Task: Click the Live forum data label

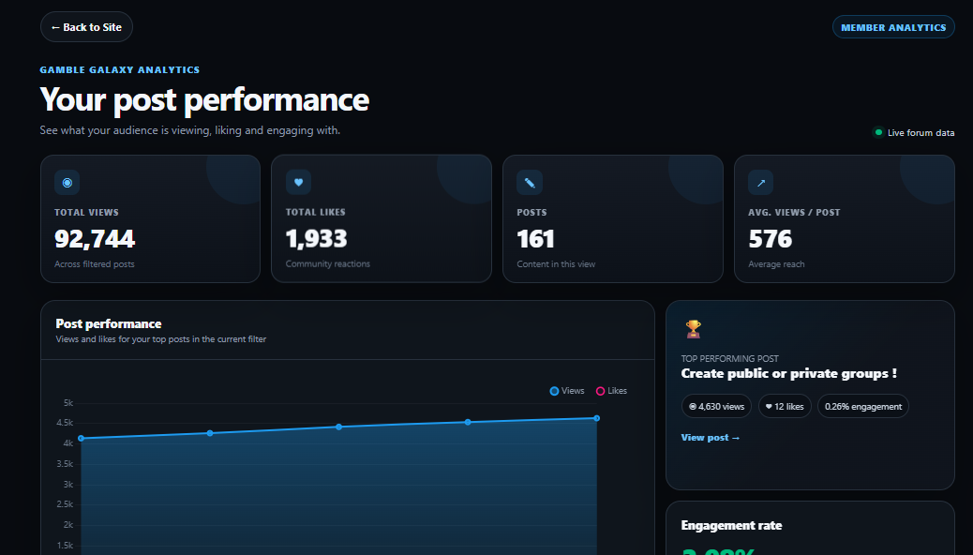Action: pos(921,133)
